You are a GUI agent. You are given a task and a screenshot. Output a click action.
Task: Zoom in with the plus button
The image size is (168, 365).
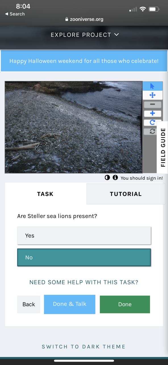tap(152, 113)
